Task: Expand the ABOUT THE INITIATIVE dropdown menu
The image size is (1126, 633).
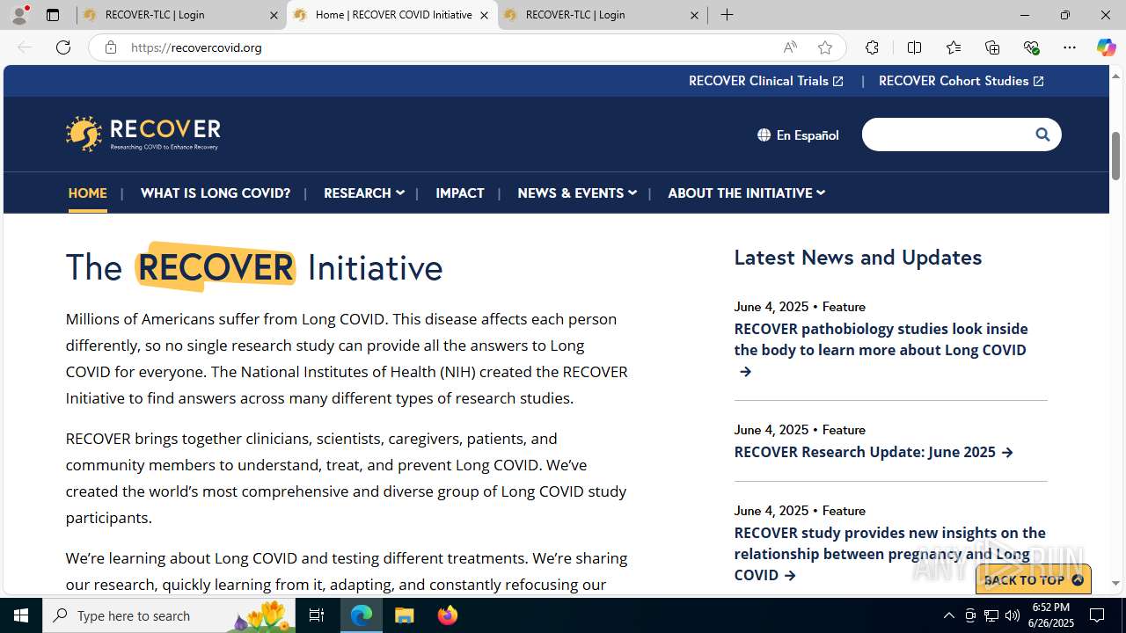Action: 746,193
